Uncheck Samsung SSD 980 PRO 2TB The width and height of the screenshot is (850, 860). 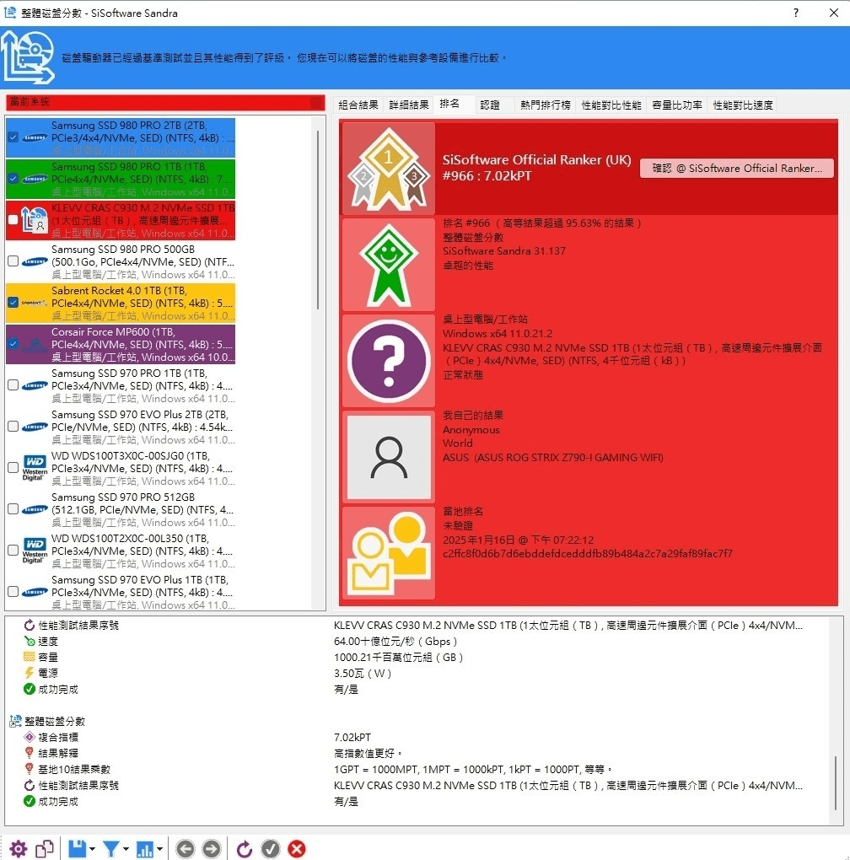click(x=13, y=137)
